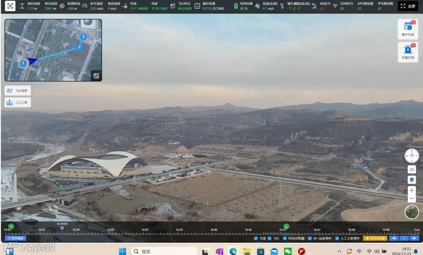
Task: Open the map layers selector
Action: [x=412, y=180]
